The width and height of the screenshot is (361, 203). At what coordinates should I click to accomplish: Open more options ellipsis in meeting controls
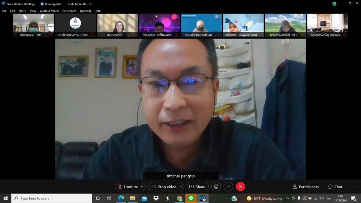(228, 187)
